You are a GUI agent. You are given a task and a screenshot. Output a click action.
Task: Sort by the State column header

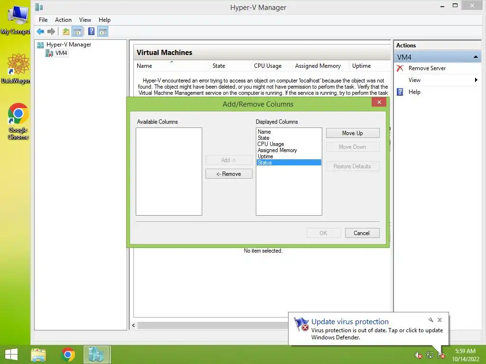[230, 65]
